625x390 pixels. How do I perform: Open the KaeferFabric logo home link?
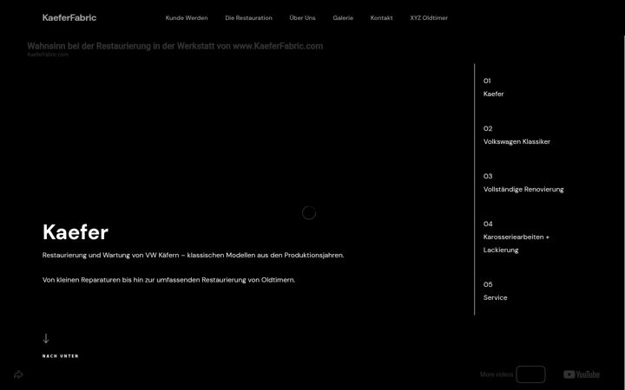point(69,17)
